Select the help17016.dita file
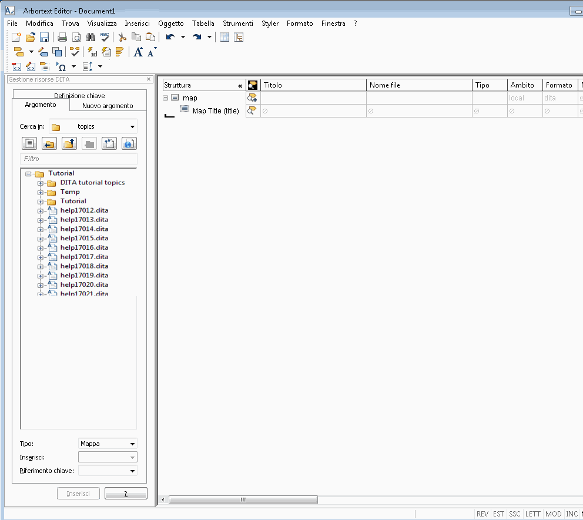This screenshot has width=583, height=520. 84,247
